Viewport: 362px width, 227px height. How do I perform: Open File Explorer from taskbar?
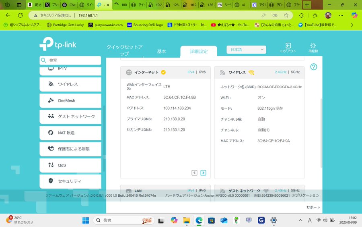pos(186,220)
